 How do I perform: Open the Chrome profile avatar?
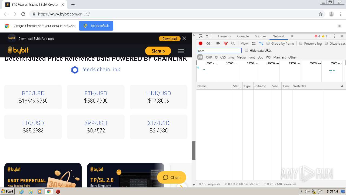(x=331, y=14)
